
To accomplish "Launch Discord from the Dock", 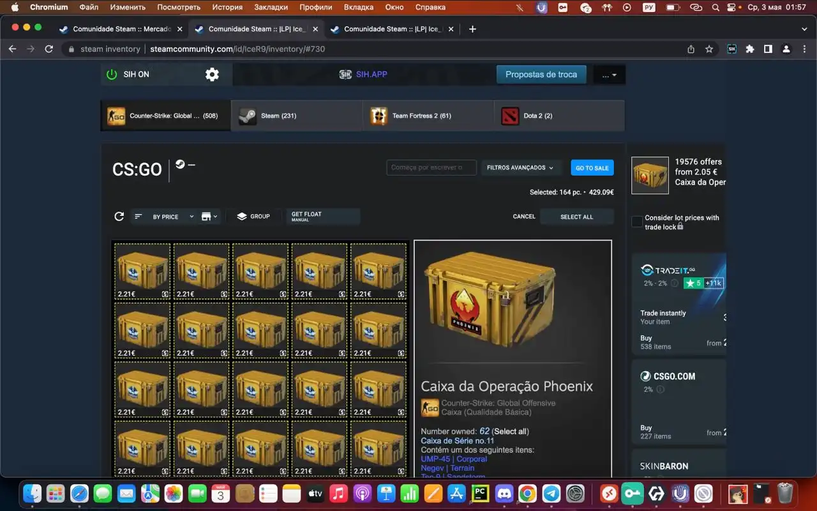I will pos(504,493).
